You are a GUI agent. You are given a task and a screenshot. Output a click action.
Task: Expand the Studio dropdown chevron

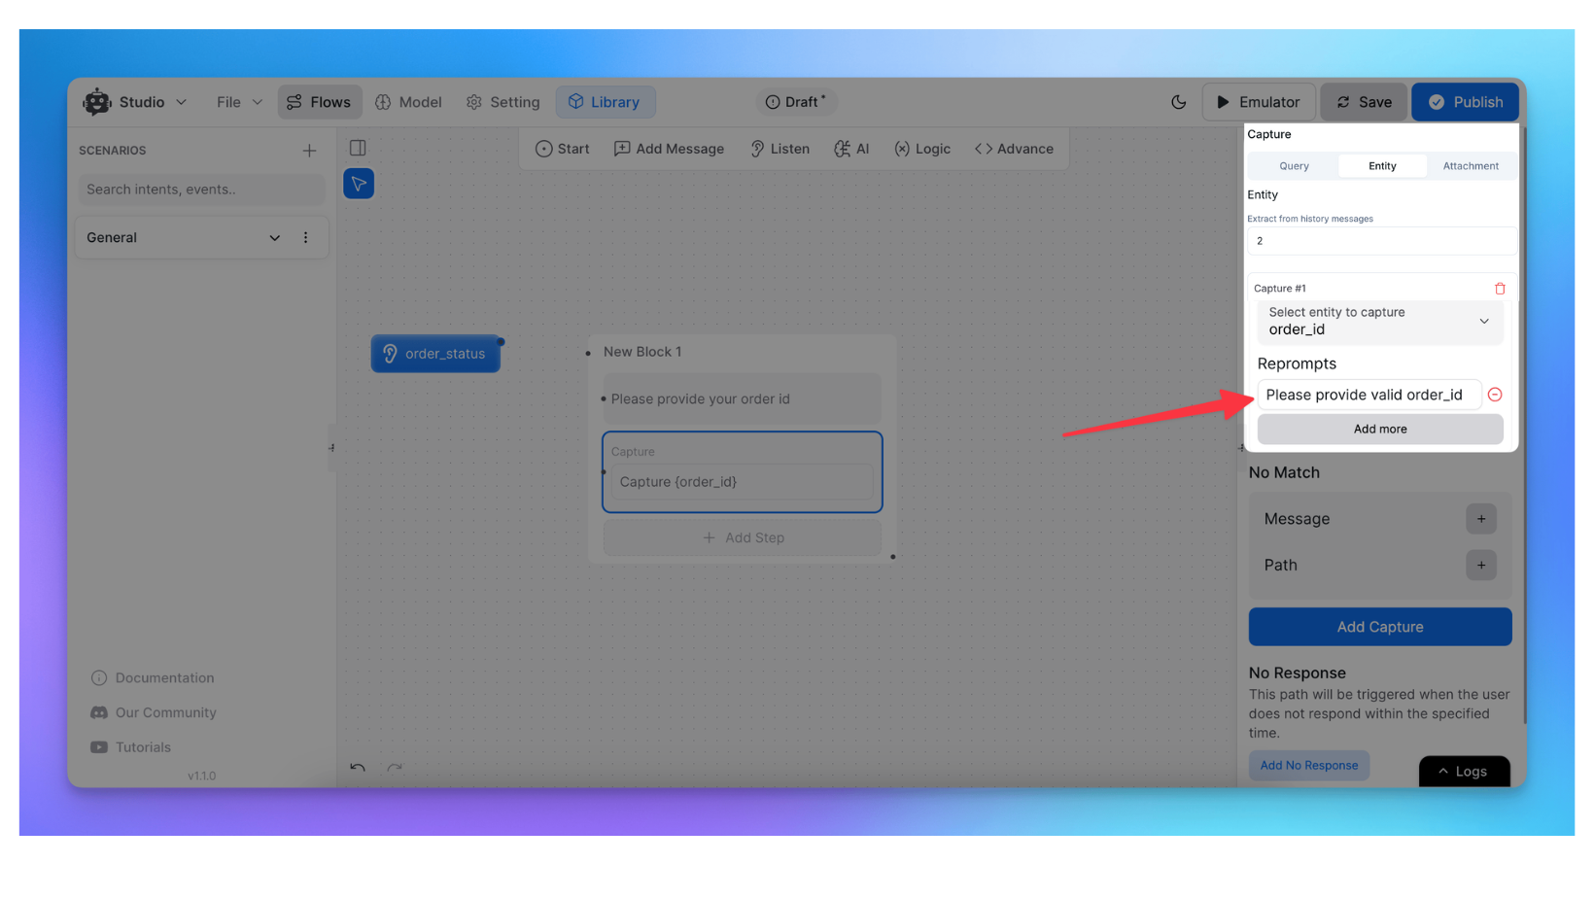click(x=181, y=102)
